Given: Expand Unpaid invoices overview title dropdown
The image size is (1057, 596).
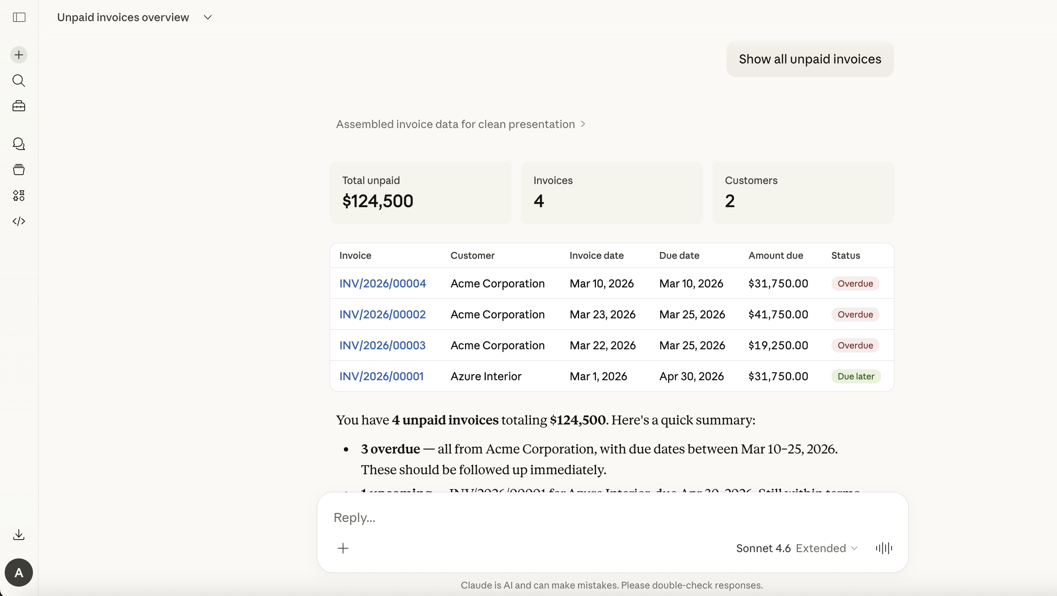Looking at the screenshot, I should [x=208, y=17].
